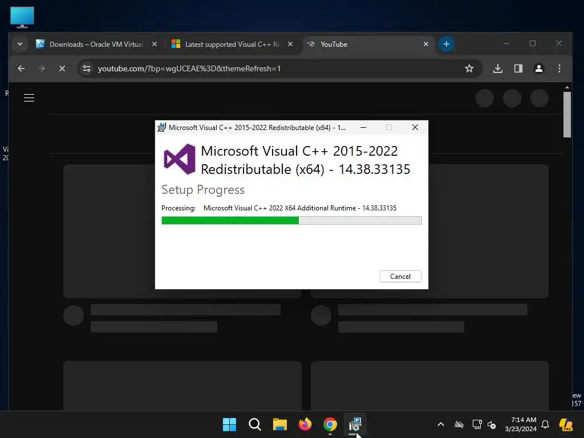Viewport: 584px width, 438px height.
Task: Select the This PC desktop icon
Action: click(x=22, y=18)
